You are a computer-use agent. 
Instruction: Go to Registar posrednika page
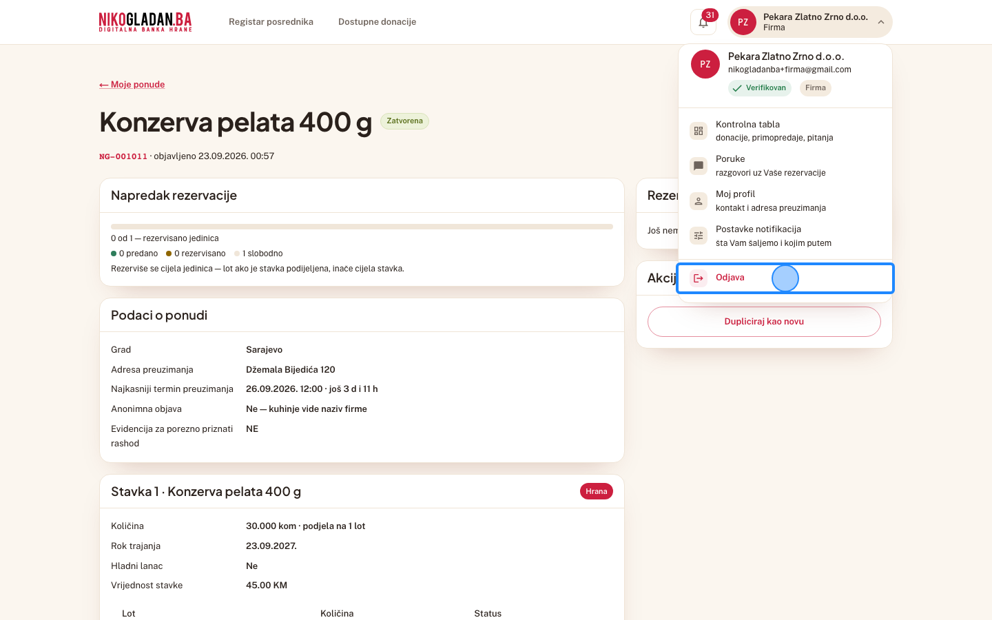271,22
